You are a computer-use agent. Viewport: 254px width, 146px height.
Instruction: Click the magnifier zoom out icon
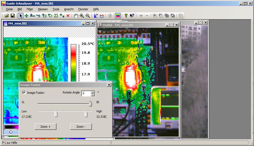pyautogui.click(x=88, y=16)
